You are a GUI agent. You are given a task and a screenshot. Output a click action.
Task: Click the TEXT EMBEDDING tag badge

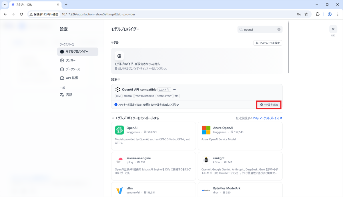(x=145, y=96)
